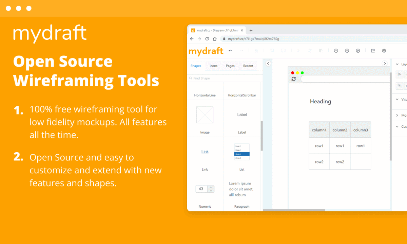This screenshot has width=407, height=244.
Task: Reload page with browser refresh icon
Action: coord(207,39)
